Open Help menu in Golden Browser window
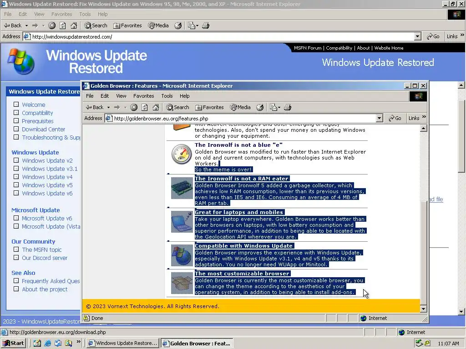The image size is (466, 349). [184, 96]
